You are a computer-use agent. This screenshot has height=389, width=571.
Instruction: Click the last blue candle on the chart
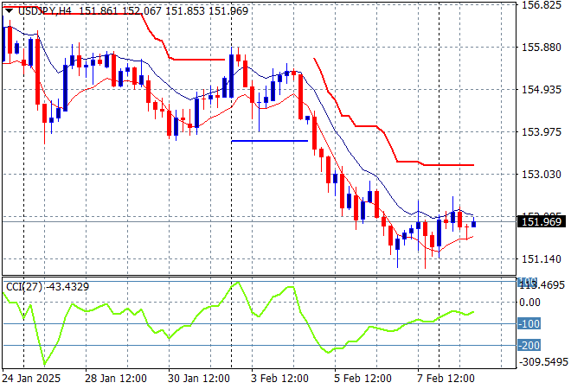(x=473, y=224)
